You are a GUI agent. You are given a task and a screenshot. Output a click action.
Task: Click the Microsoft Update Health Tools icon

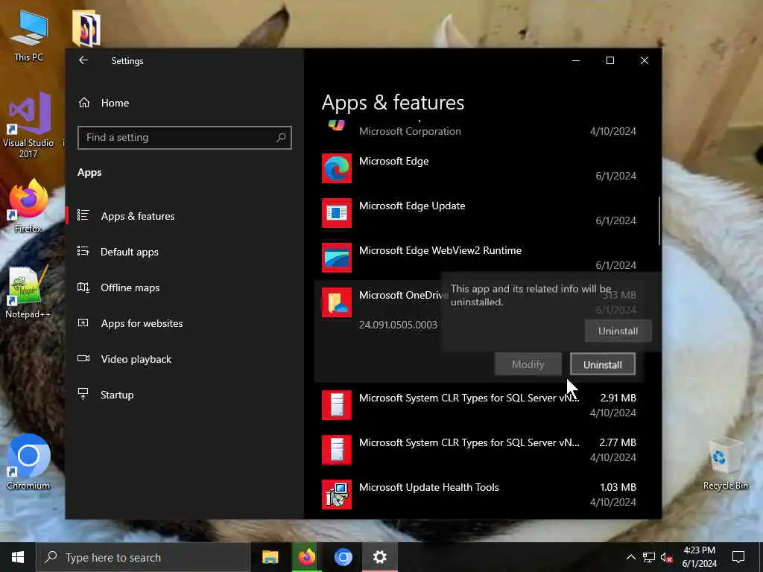[x=337, y=495]
